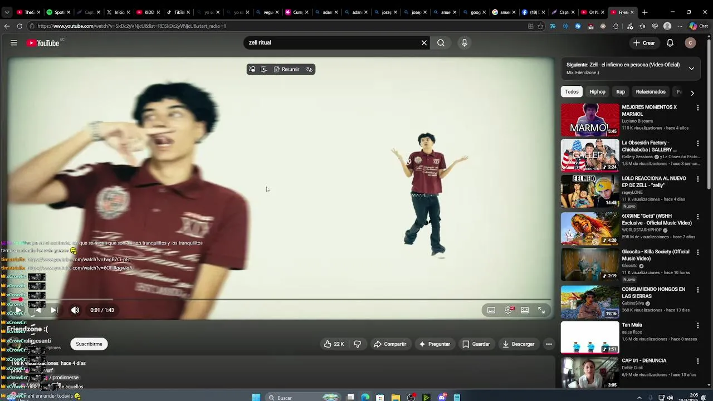
Task: Collapse the Mix Friendzone playlist panel
Action: (x=691, y=69)
